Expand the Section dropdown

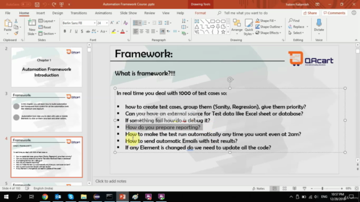click(47, 34)
